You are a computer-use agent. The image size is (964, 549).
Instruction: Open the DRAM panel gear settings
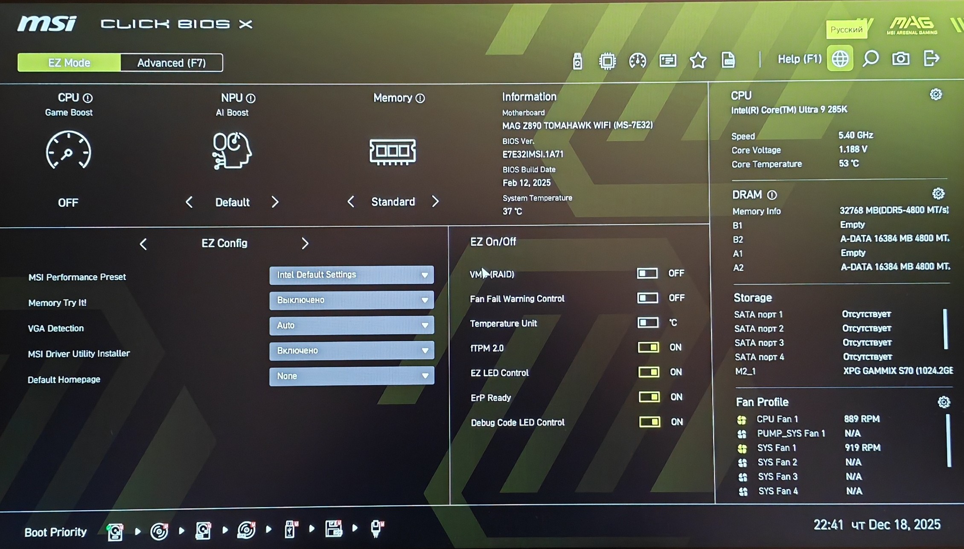pos(938,194)
